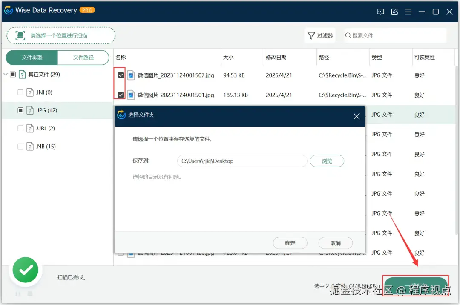Screen dimensions: 460x305
Task: Click the vertical scrollbar of file list
Action: 457,150
